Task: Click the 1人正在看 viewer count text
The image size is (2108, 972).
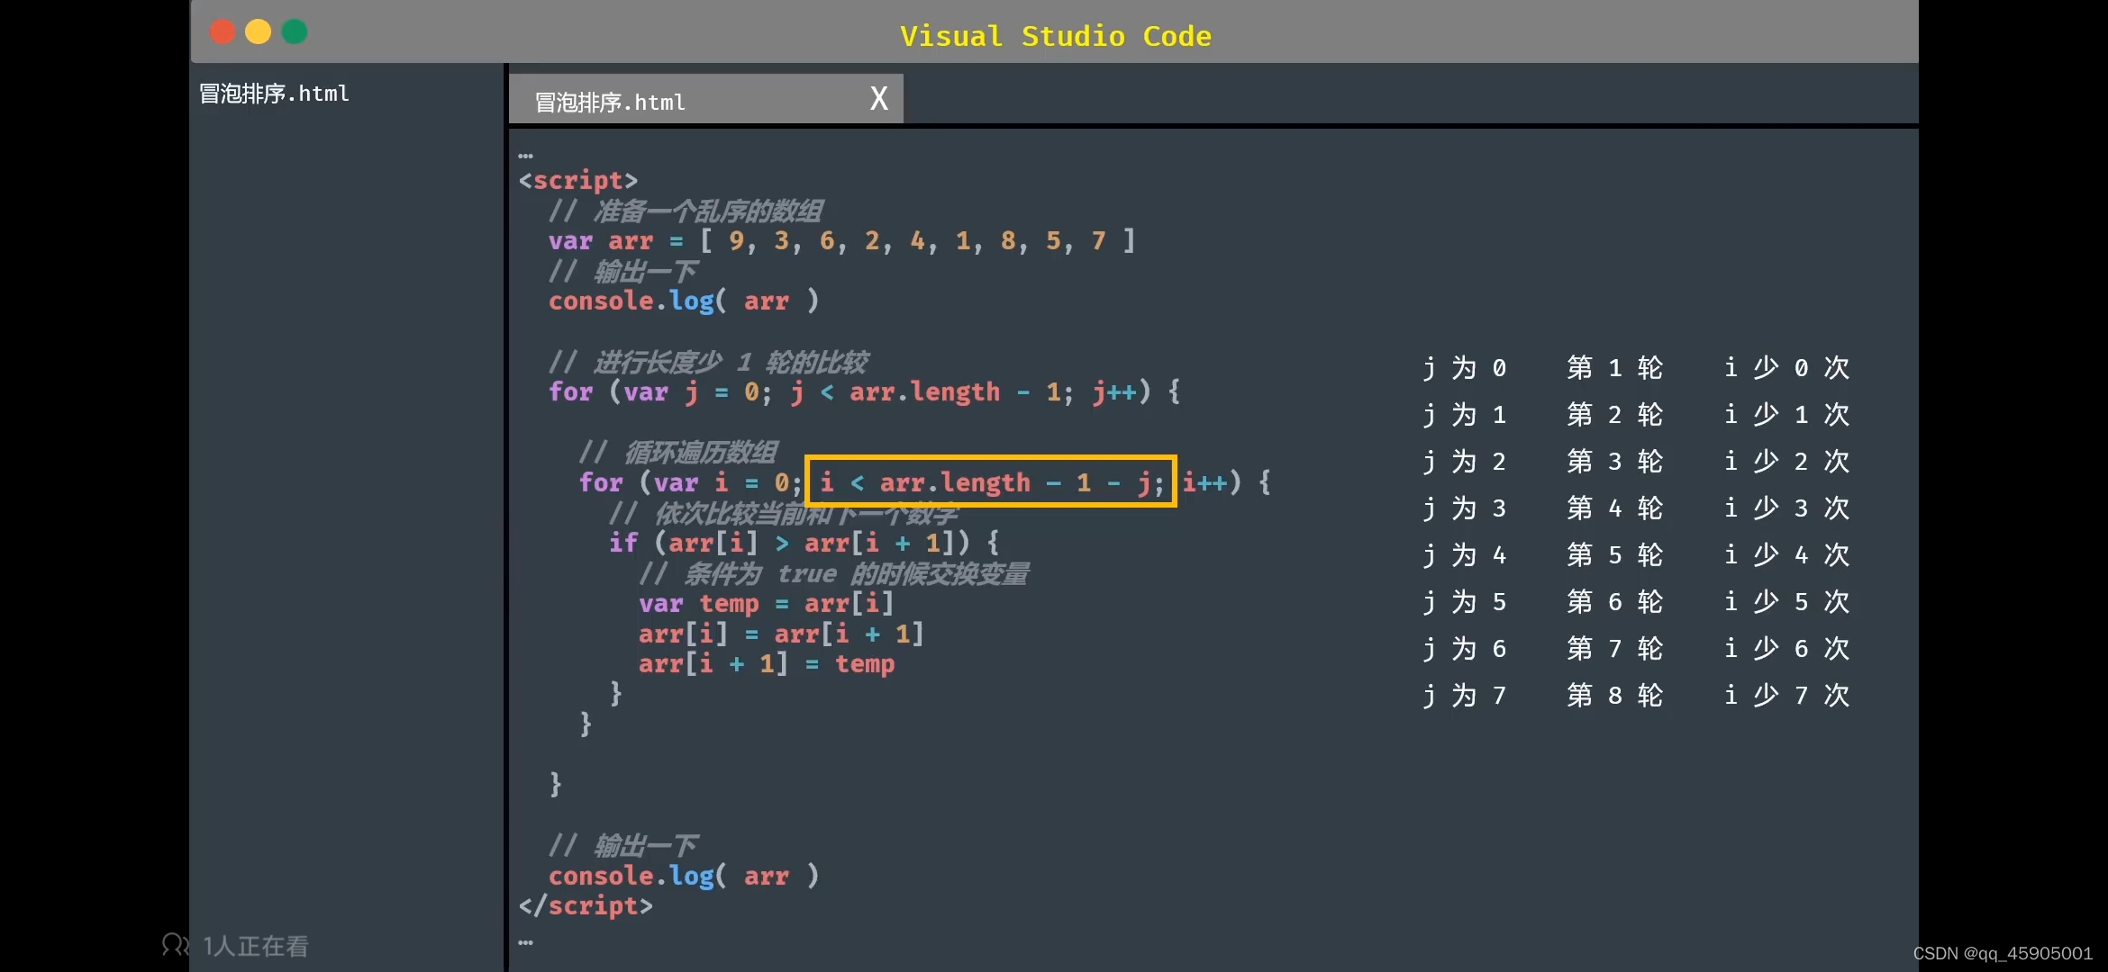Action: coord(255,946)
